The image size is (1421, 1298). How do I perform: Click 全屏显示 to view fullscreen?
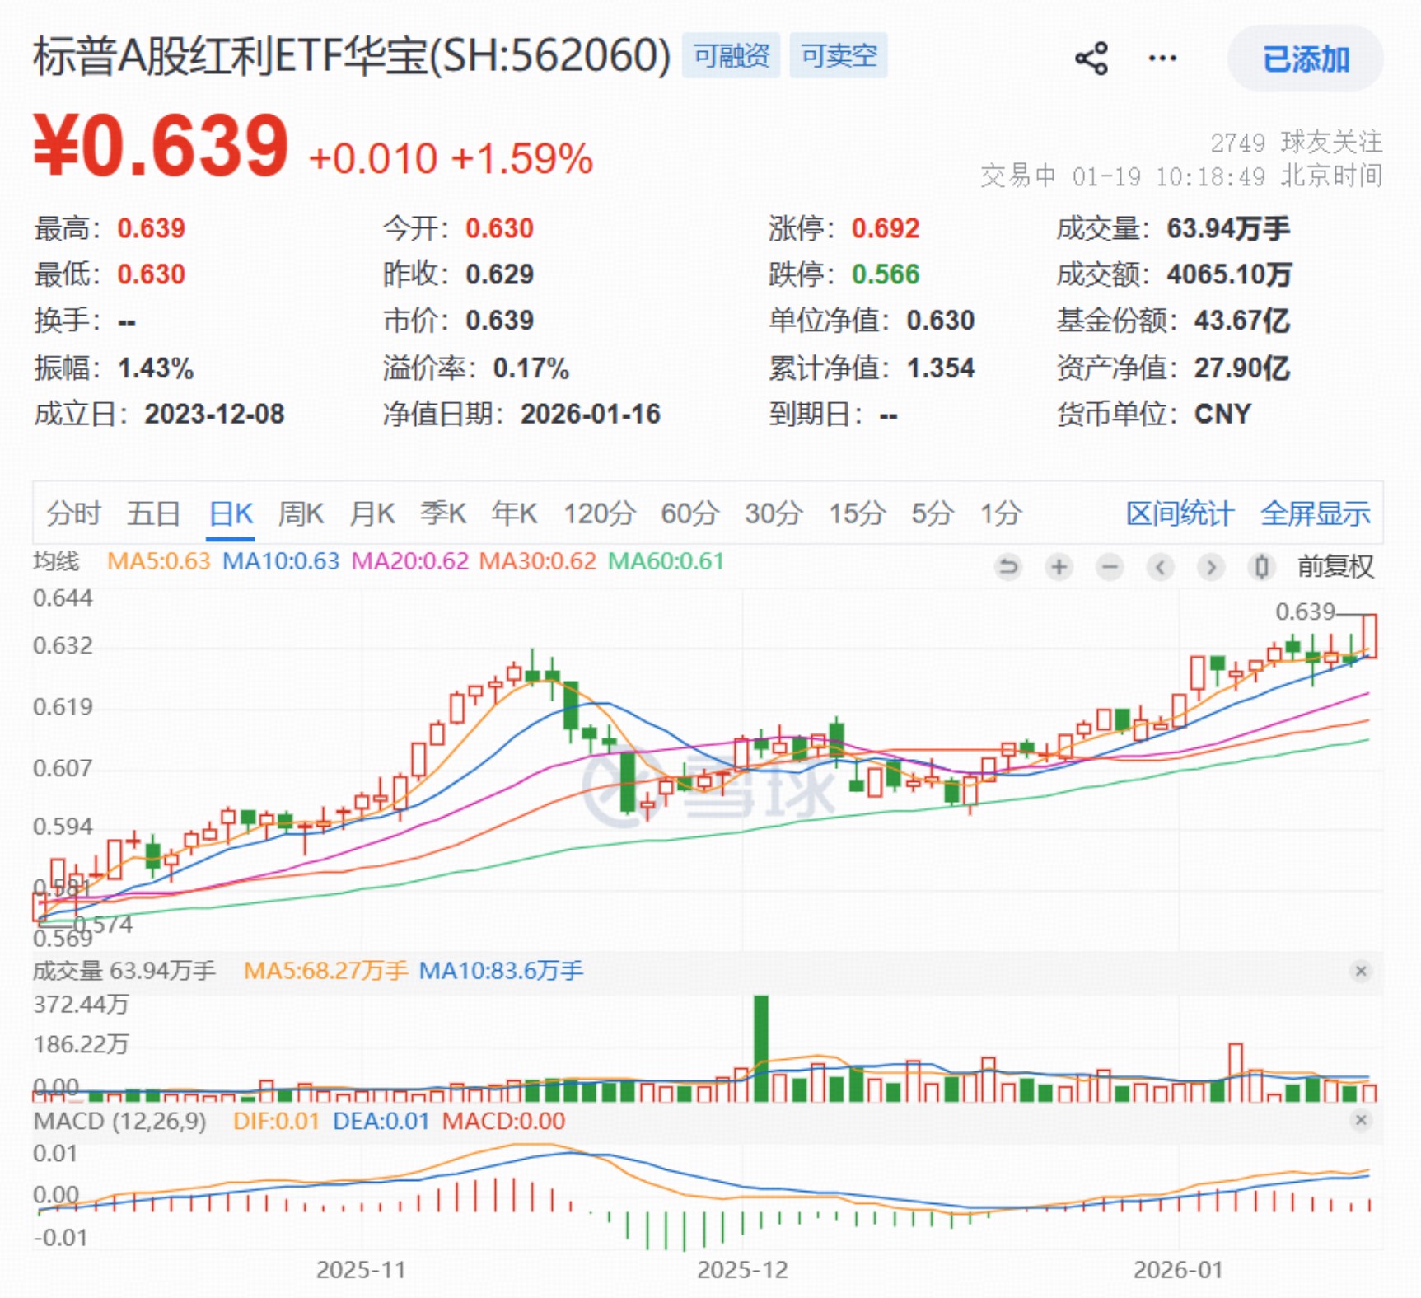point(1315,513)
